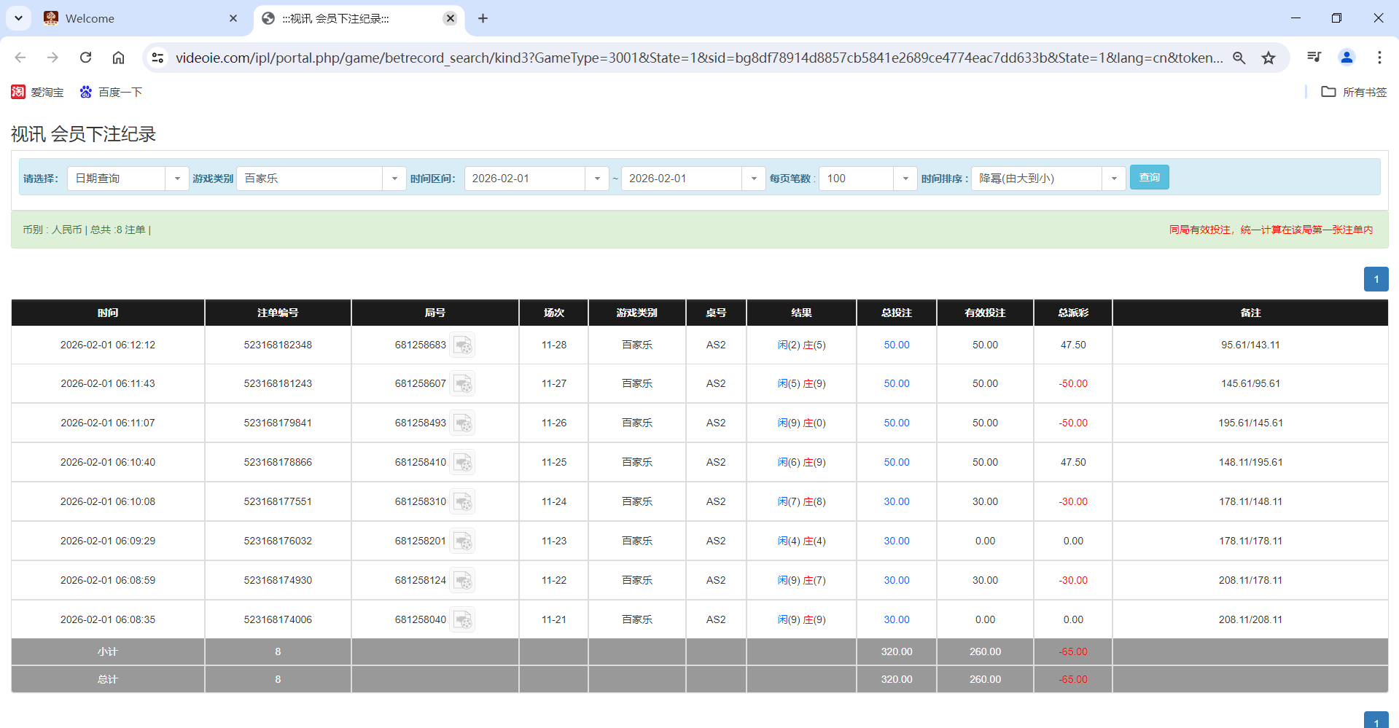
Task: Open the 50.00 bet link in first row
Action: pos(895,345)
